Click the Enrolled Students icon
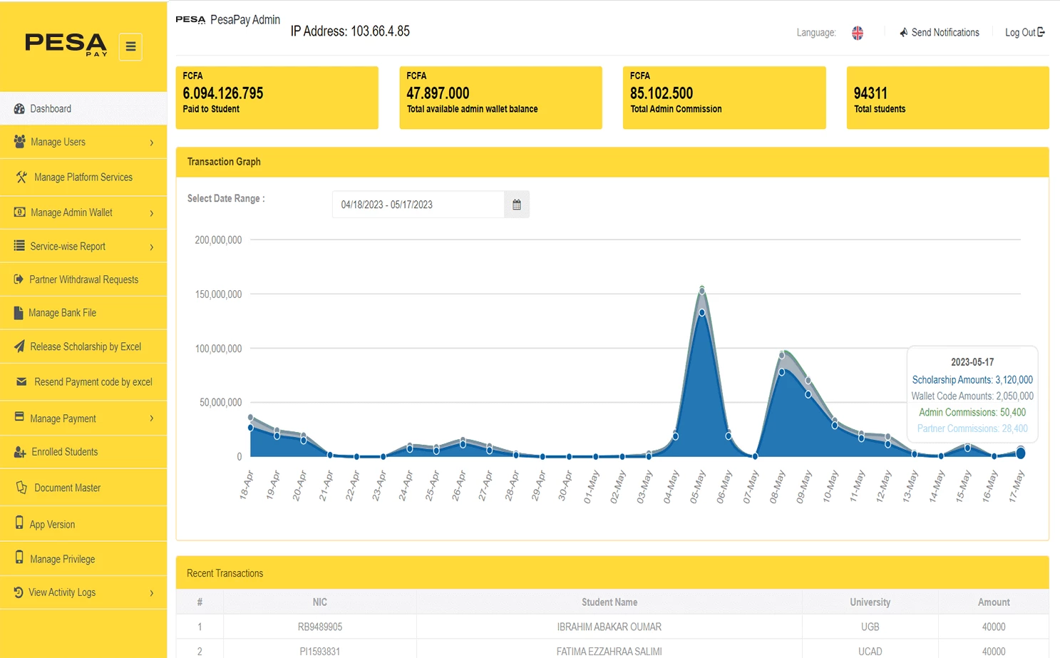 pos(18,452)
